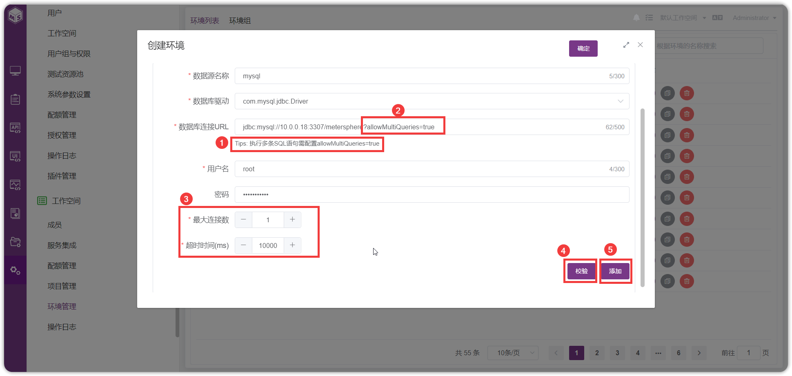Decrease the timeout value
The width and height of the screenshot is (792, 376).
[244, 245]
